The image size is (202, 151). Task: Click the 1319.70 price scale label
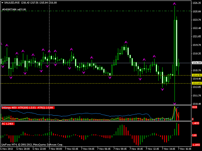pyautogui.click(x=197, y=45)
